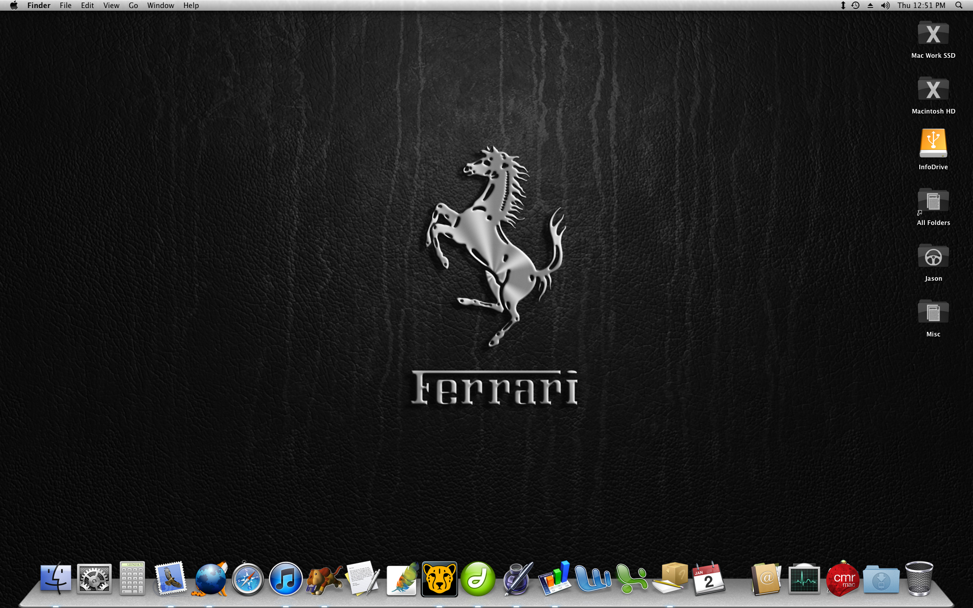Open the Trash in the dock
This screenshot has width=973, height=608.
919,578
